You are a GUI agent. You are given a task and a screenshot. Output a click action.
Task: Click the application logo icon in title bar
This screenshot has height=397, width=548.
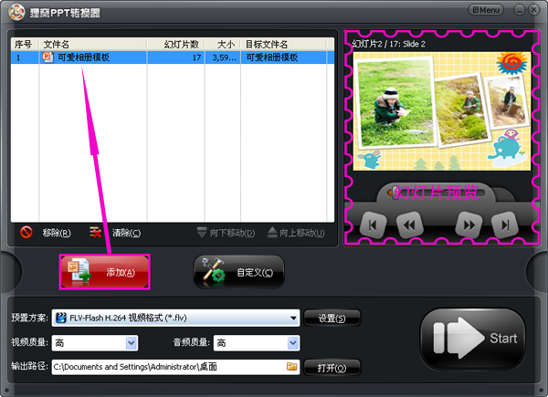click(16, 13)
